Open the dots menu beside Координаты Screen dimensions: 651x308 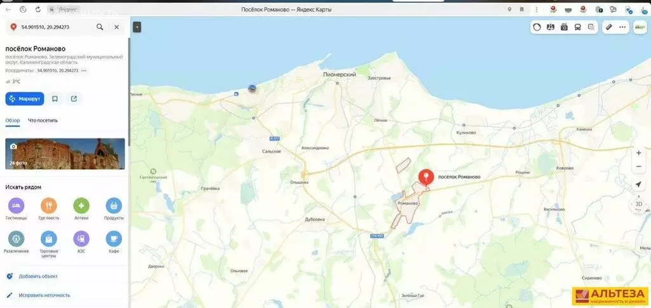point(84,71)
